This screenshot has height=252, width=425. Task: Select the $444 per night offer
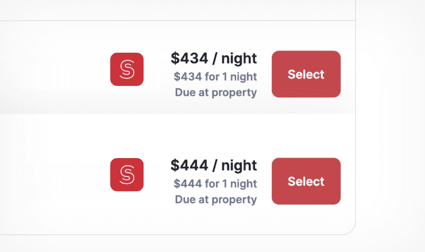coord(306,181)
